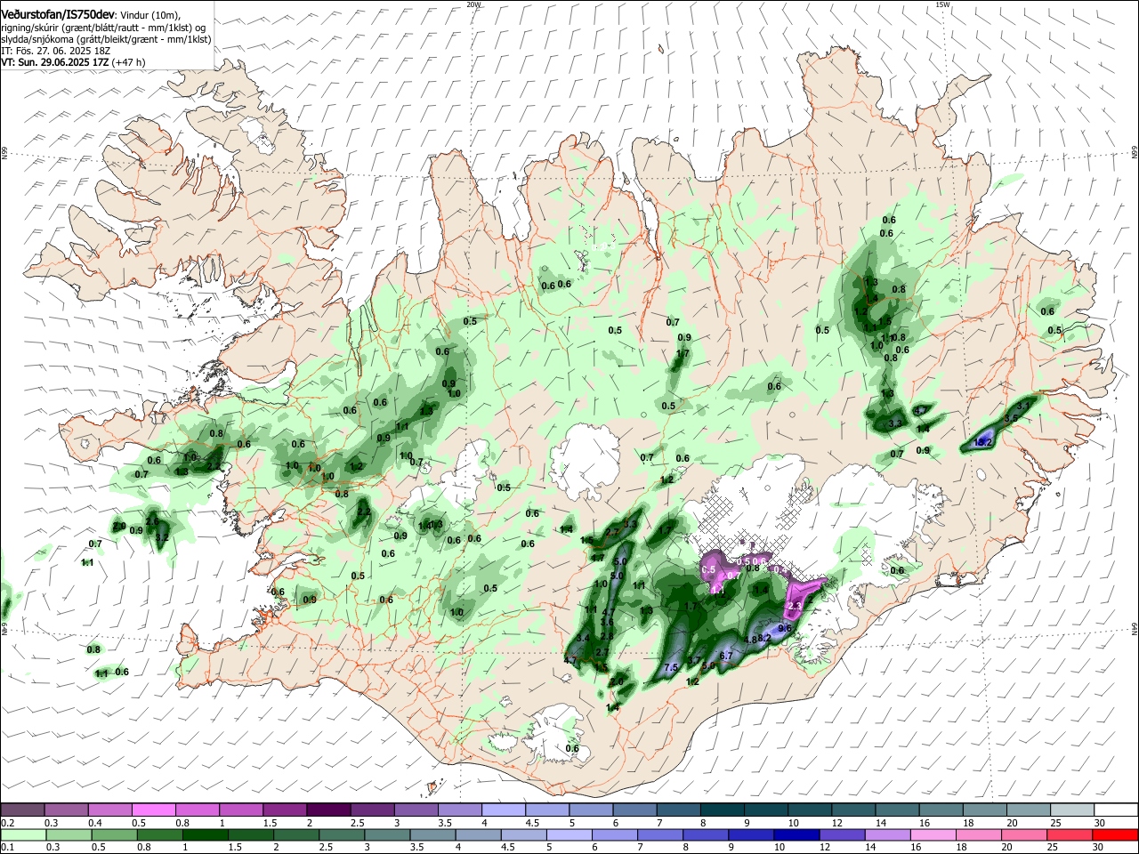Image resolution: width=1139 pixels, height=854 pixels.
Task: Click the light pink swatch labeled 16 in the lower row
Action: click(x=933, y=834)
